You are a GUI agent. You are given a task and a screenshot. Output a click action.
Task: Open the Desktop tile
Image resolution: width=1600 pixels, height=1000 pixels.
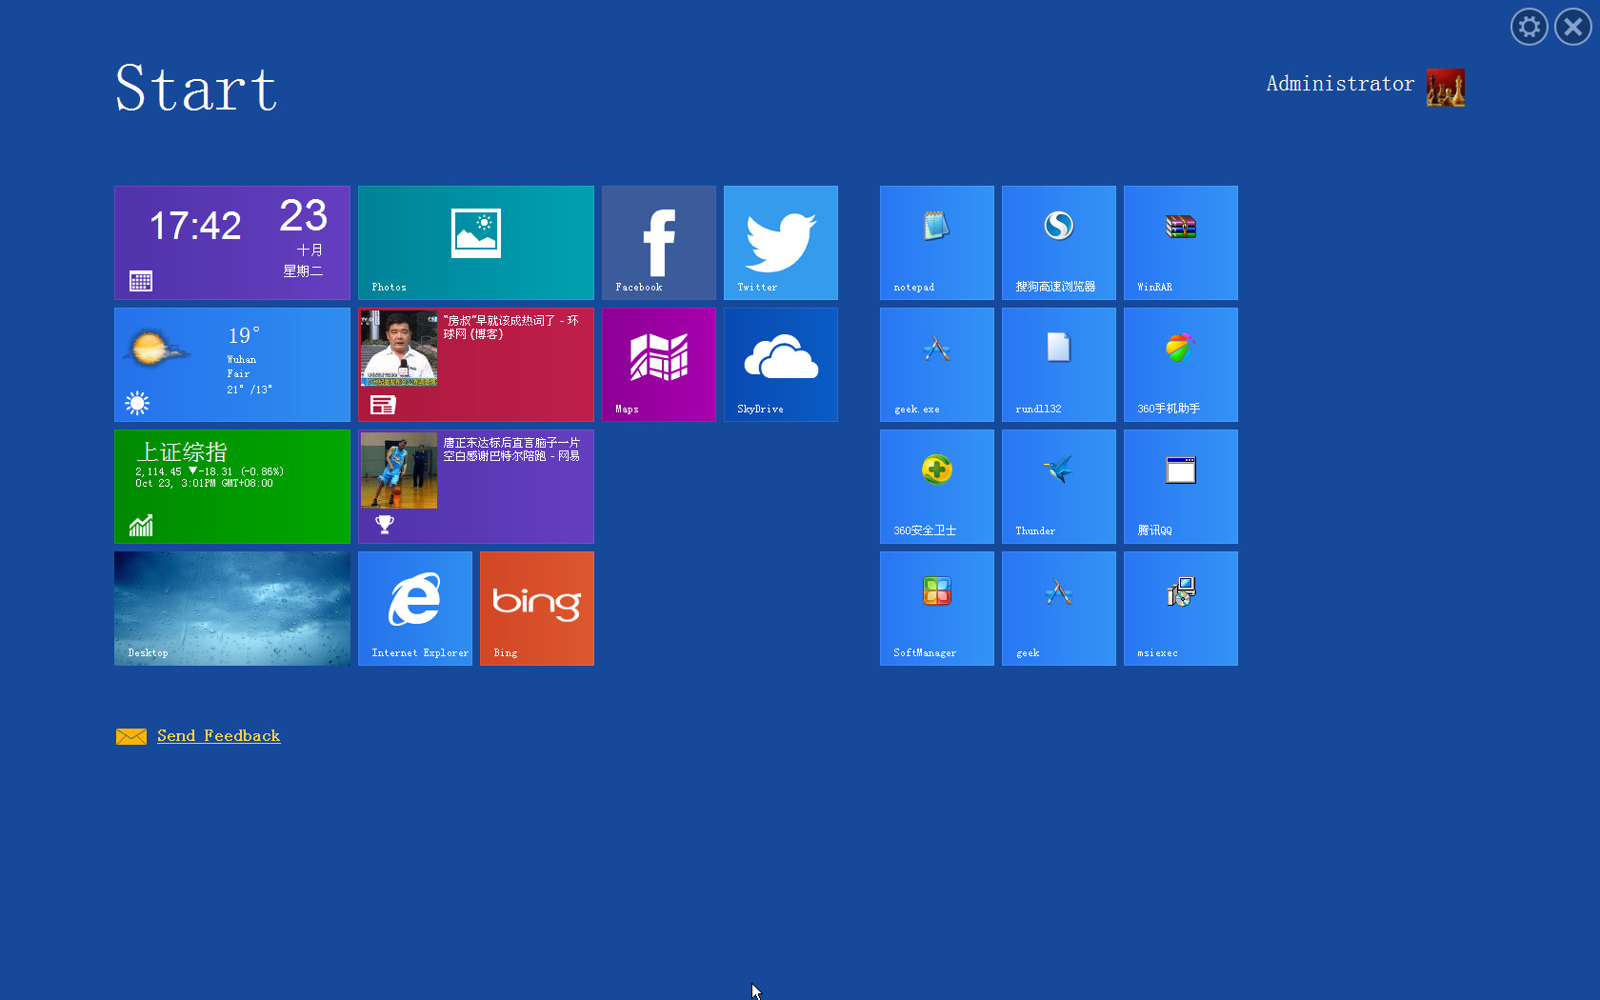[x=232, y=609]
